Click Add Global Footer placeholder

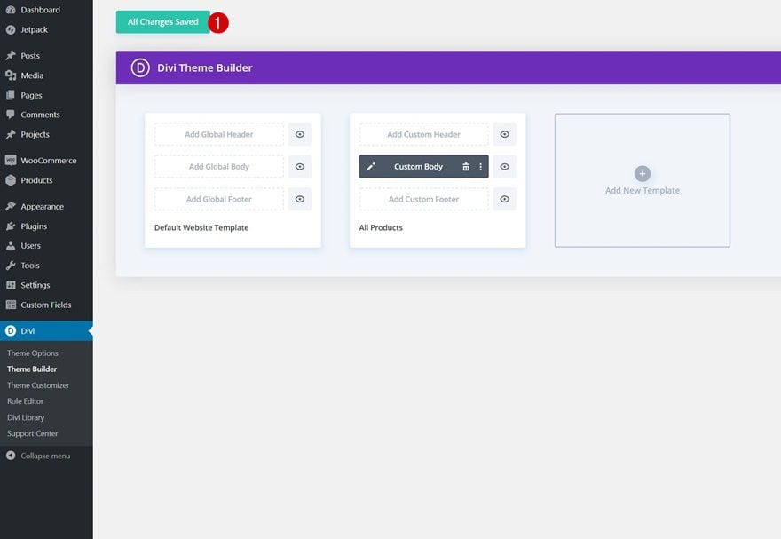pos(219,199)
